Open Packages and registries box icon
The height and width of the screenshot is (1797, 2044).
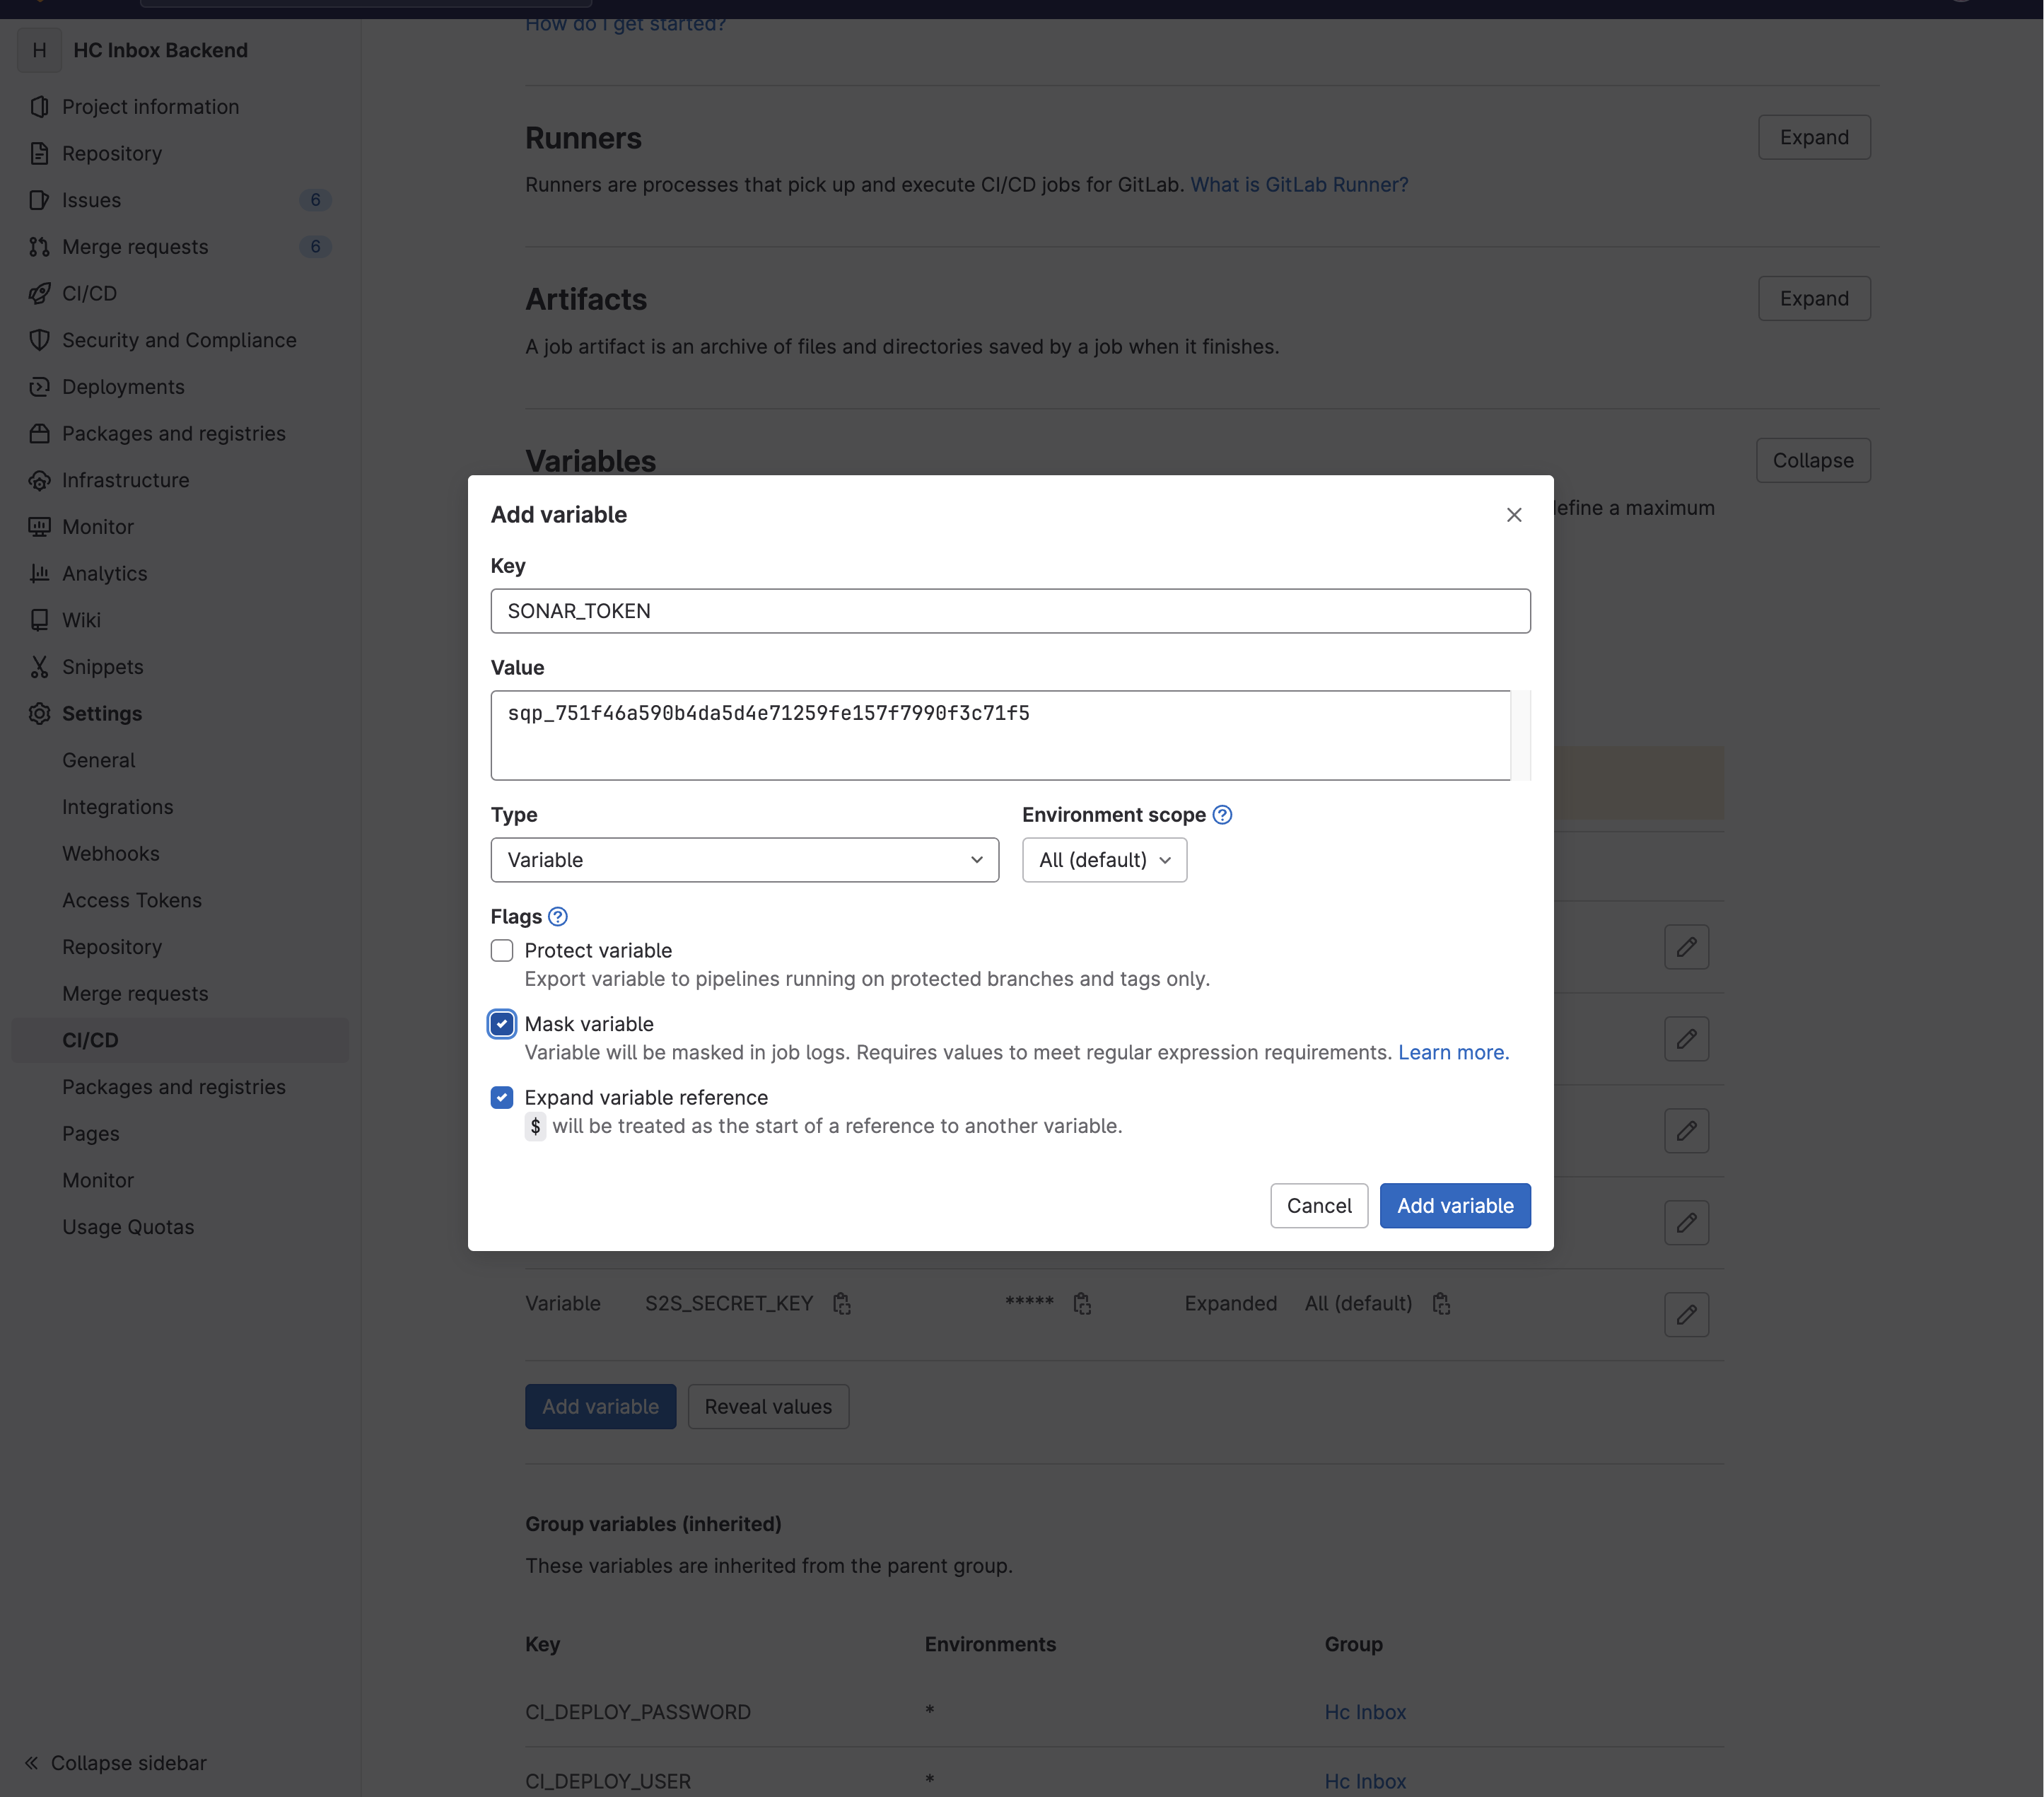tap(39, 433)
